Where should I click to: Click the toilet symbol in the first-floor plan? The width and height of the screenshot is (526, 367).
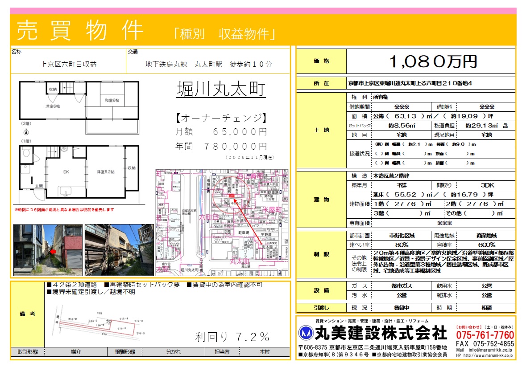point(26,153)
